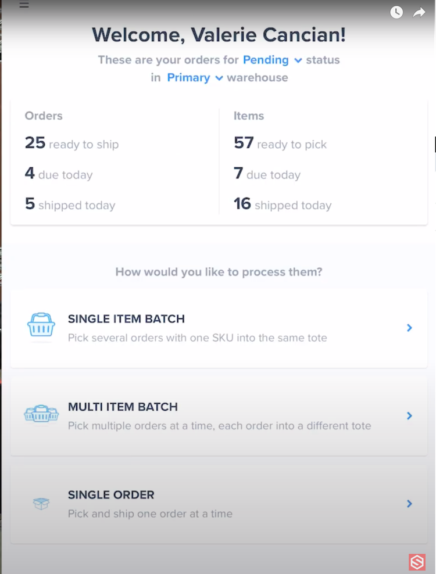Click the shipment history clock icon

click(x=396, y=12)
